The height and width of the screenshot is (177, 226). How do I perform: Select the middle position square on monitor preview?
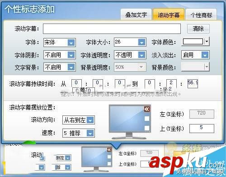tap(147, 119)
